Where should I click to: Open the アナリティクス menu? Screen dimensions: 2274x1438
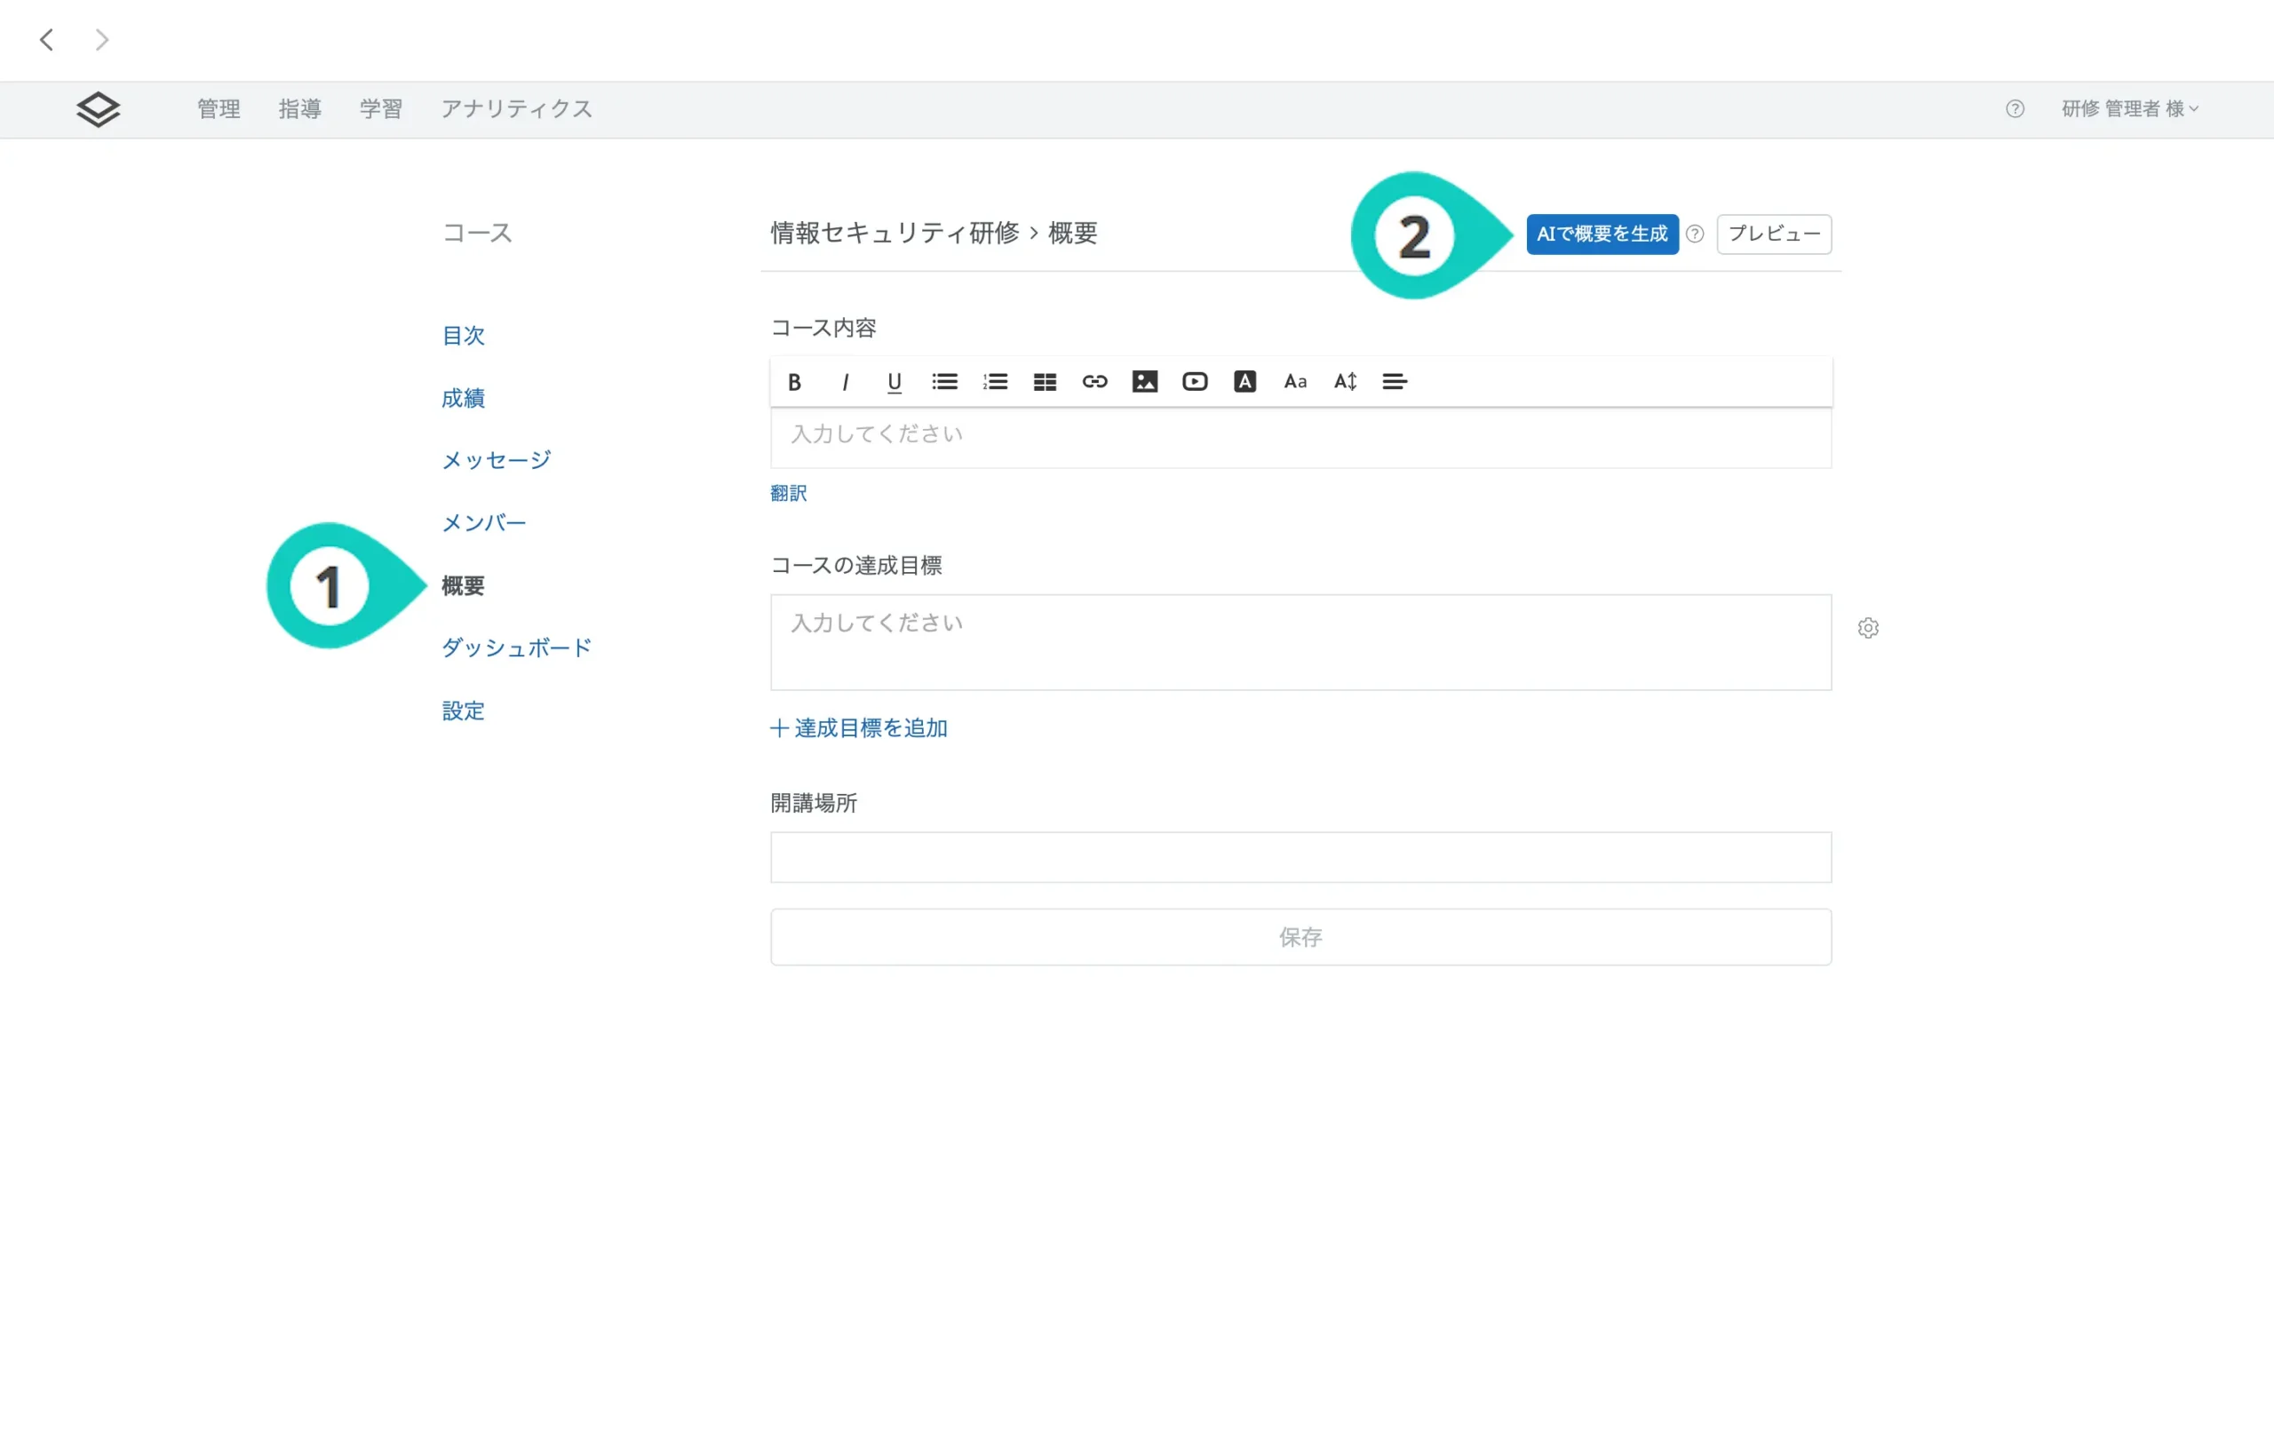click(517, 108)
